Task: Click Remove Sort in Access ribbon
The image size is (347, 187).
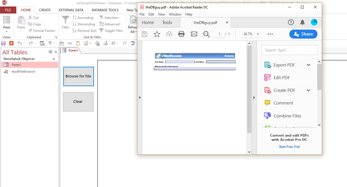Action: point(84,30)
